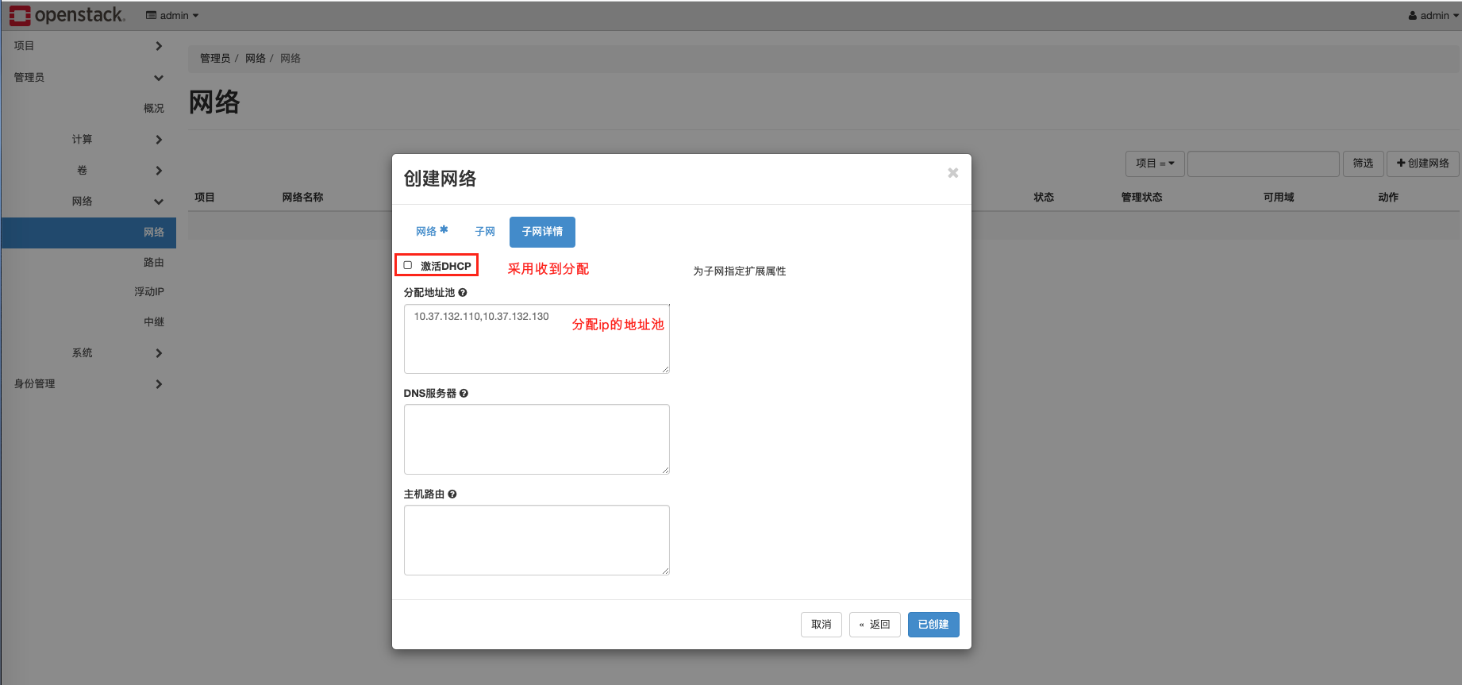
Task: Enable the 激活DHCP checkbox
Action: [408, 265]
